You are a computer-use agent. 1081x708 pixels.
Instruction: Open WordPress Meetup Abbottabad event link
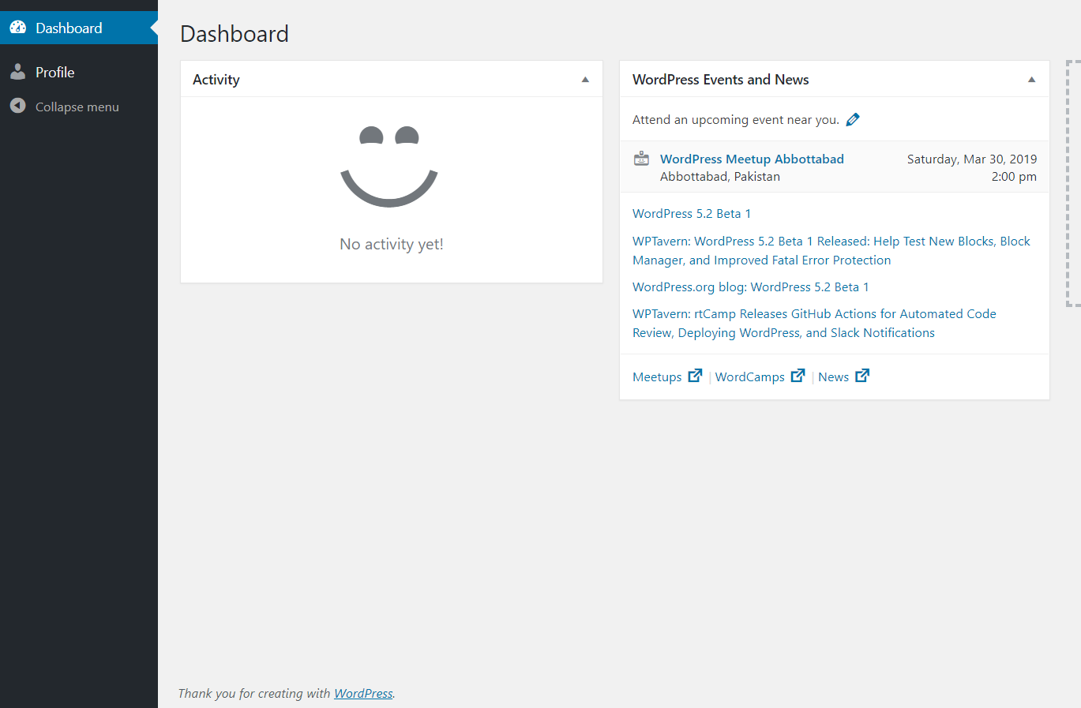[752, 159]
